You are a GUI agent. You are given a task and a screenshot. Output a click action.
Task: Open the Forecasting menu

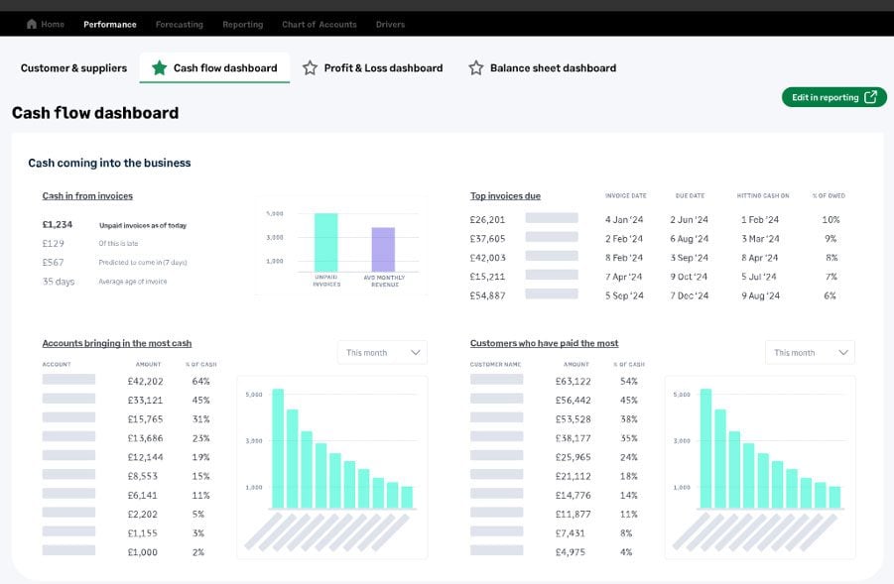coord(180,24)
